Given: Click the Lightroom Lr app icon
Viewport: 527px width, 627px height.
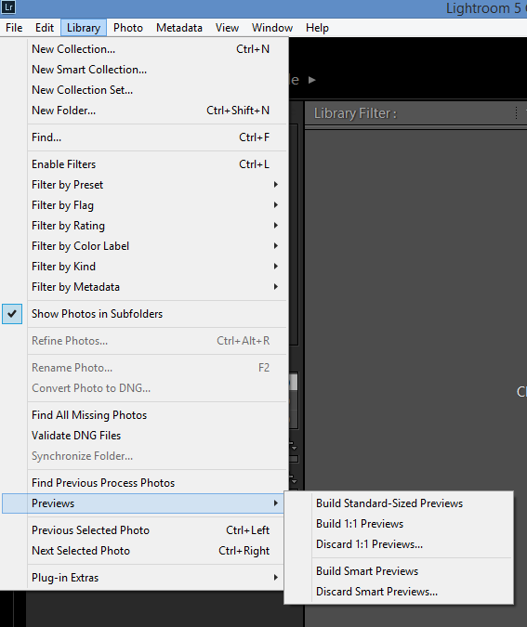Looking at the screenshot, I should 8,7.
